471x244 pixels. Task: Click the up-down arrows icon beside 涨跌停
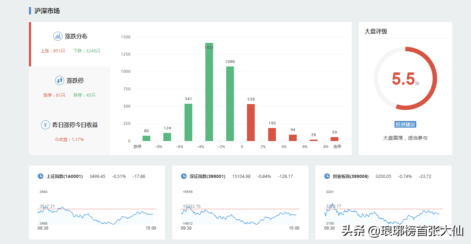tap(59, 81)
